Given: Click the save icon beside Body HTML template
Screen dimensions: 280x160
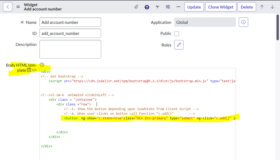Looking at the screenshot, I should click(x=29, y=70).
